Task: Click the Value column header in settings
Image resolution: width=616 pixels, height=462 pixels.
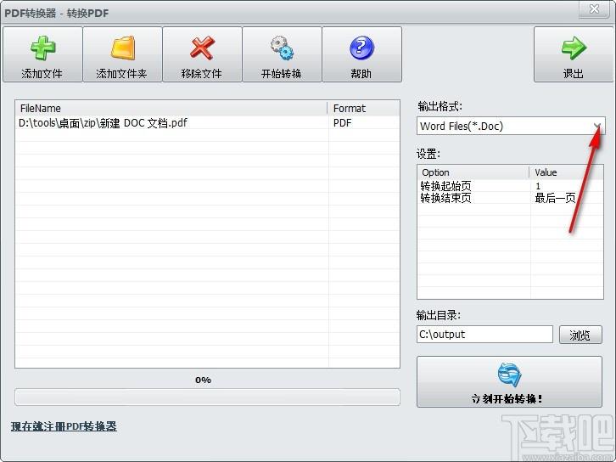Action: [566, 172]
